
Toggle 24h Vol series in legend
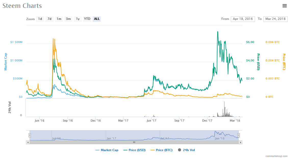tap(186, 150)
